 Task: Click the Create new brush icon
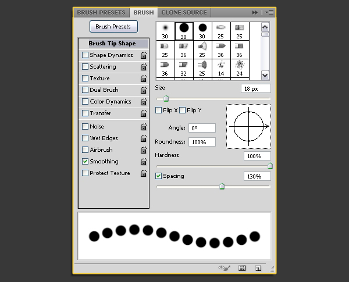click(x=257, y=268)
